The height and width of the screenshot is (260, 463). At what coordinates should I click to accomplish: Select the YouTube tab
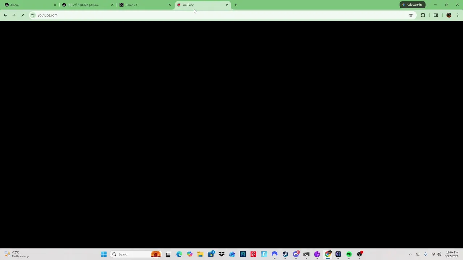(x=202, y=5)
